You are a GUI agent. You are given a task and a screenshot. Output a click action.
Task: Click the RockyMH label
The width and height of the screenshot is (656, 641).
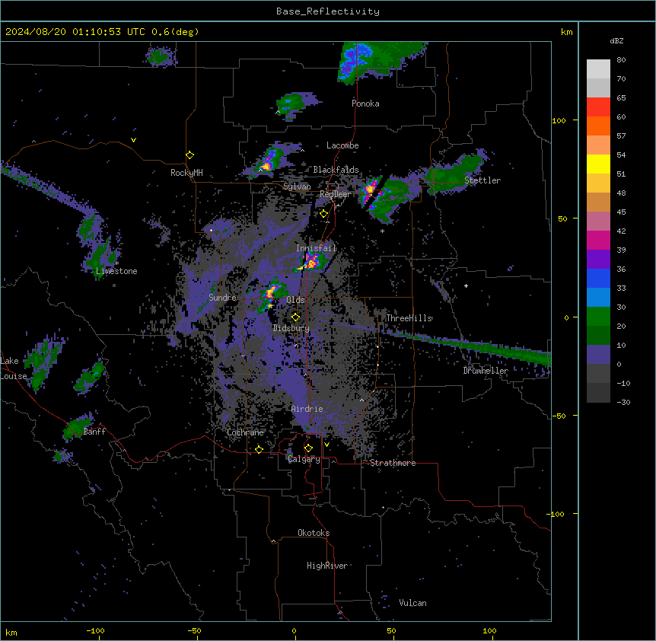(186, 173)
